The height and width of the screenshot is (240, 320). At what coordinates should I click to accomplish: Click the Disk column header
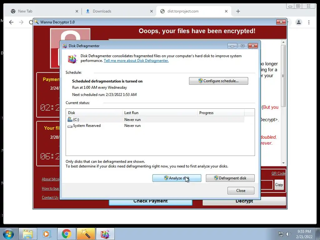point(94,113)
